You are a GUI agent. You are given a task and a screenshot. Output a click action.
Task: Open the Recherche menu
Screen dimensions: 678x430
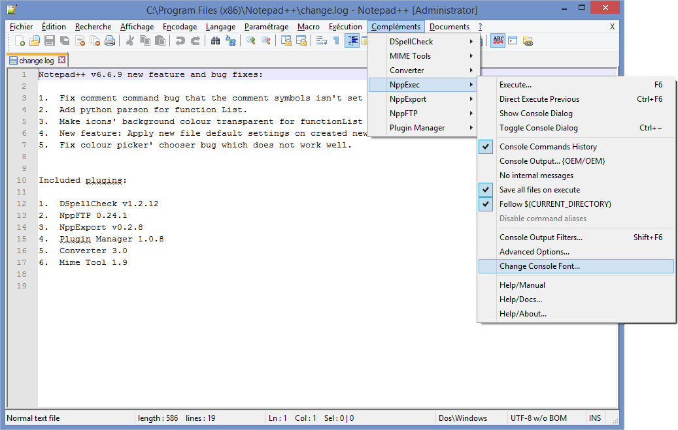(x=93, y=27)
